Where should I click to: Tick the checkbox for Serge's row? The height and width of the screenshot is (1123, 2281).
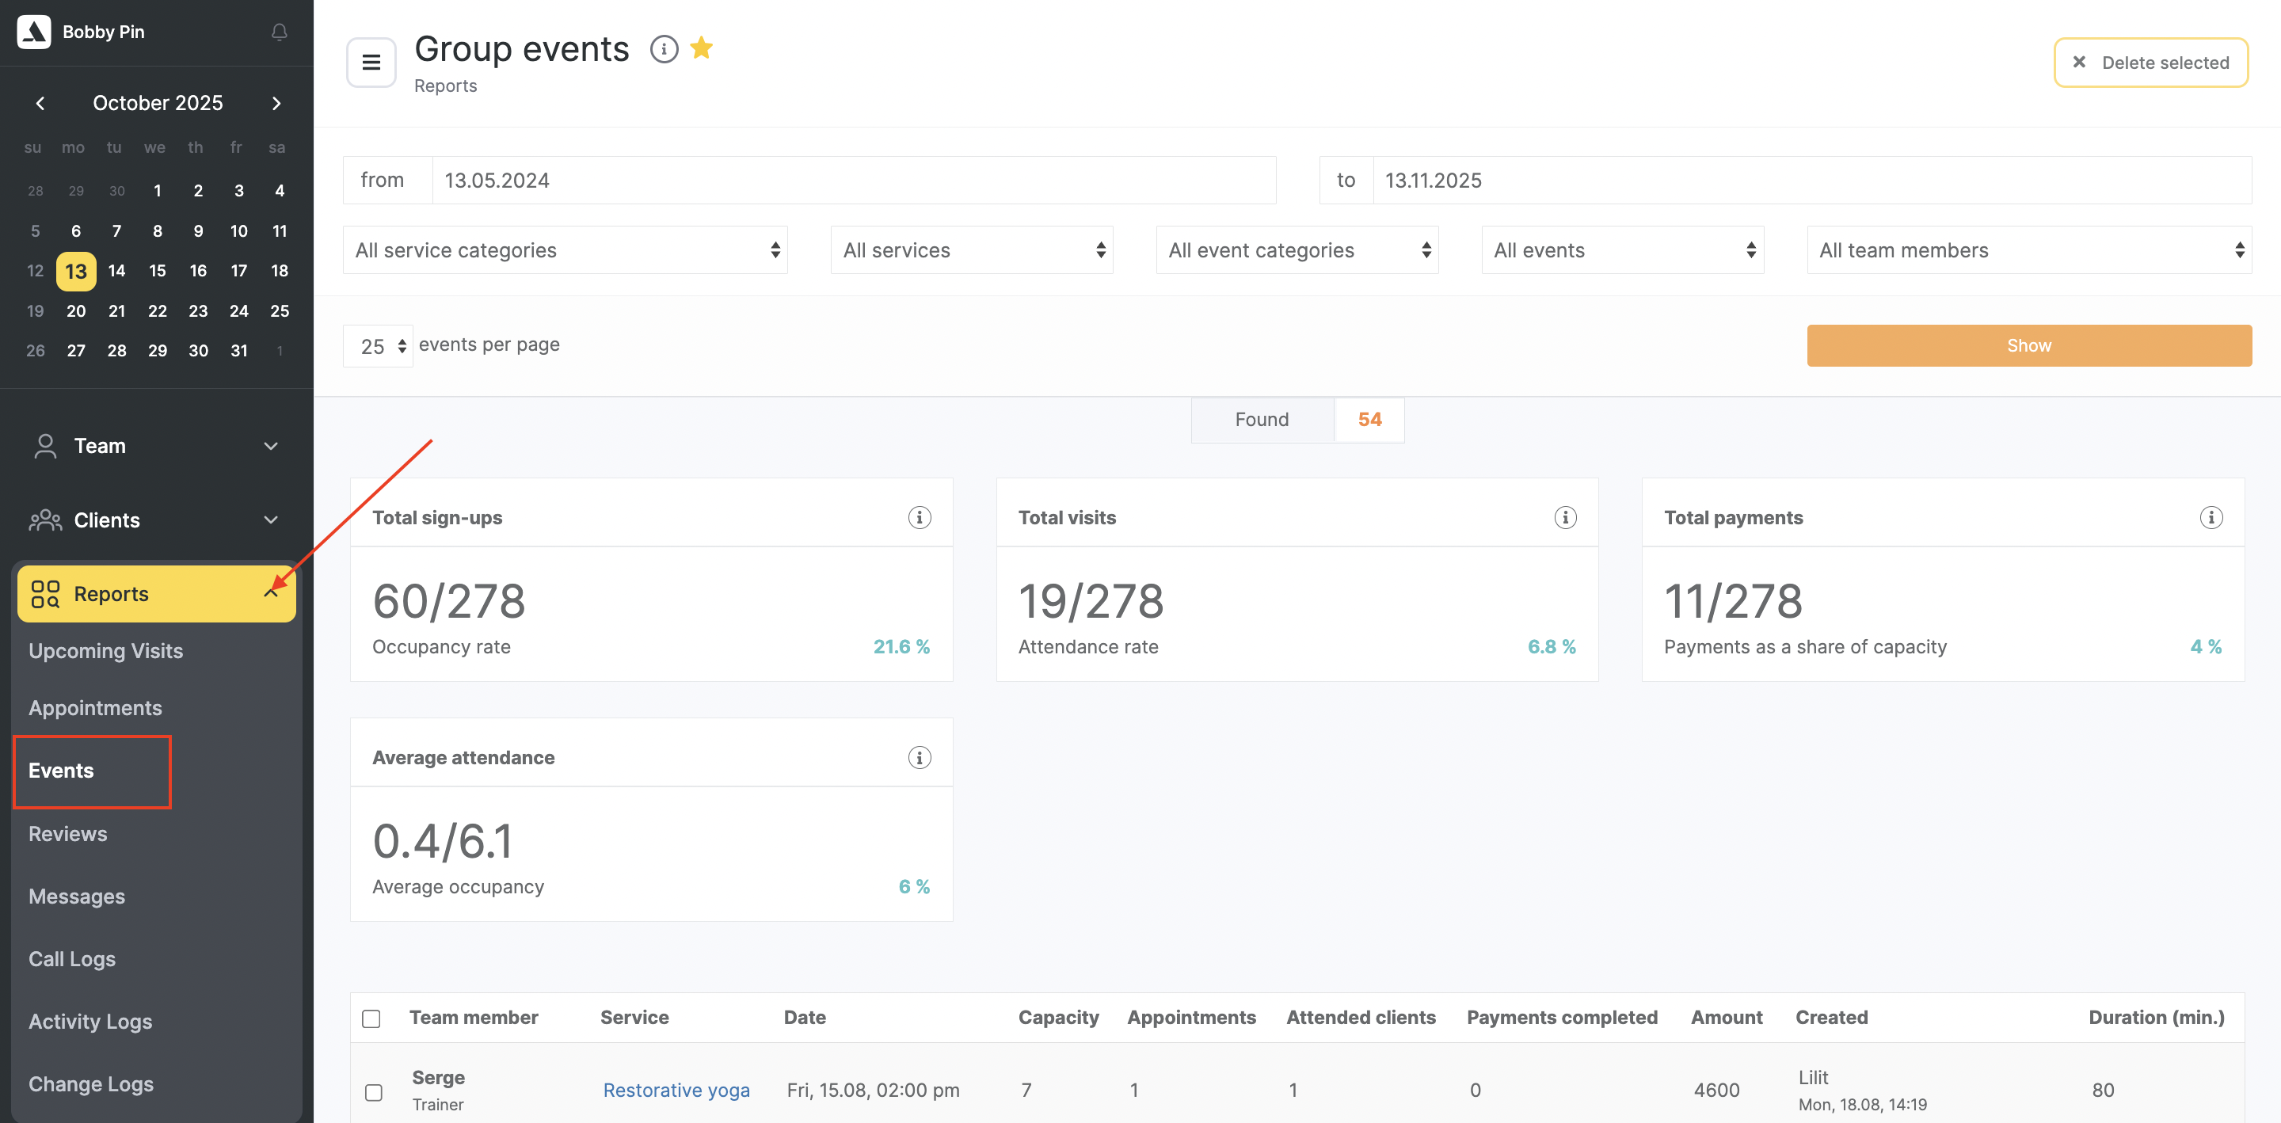coord(374,1092)
